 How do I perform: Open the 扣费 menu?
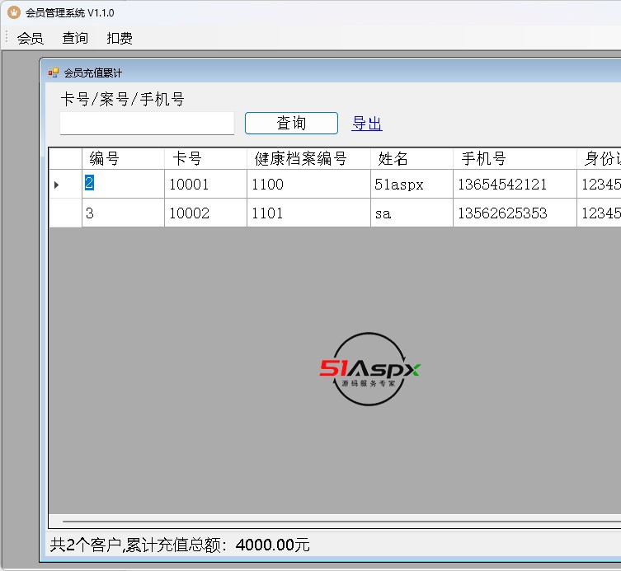coord(120,38)
